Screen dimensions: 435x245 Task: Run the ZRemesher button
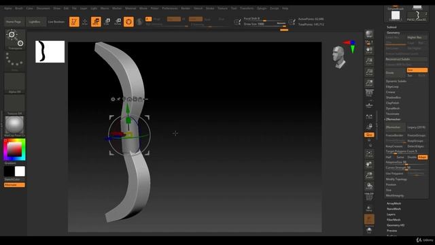click(396, 127)
